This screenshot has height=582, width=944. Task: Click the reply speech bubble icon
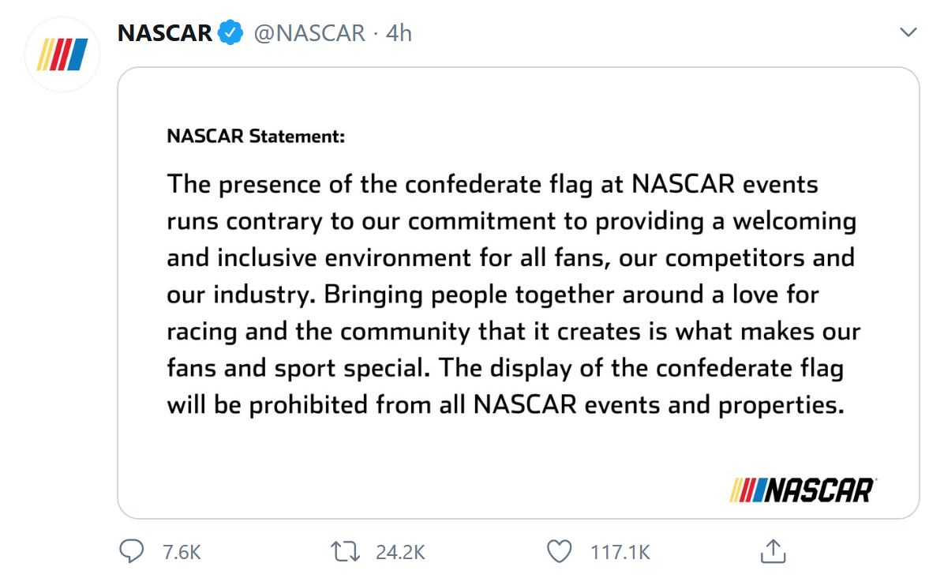coord(131,551)
